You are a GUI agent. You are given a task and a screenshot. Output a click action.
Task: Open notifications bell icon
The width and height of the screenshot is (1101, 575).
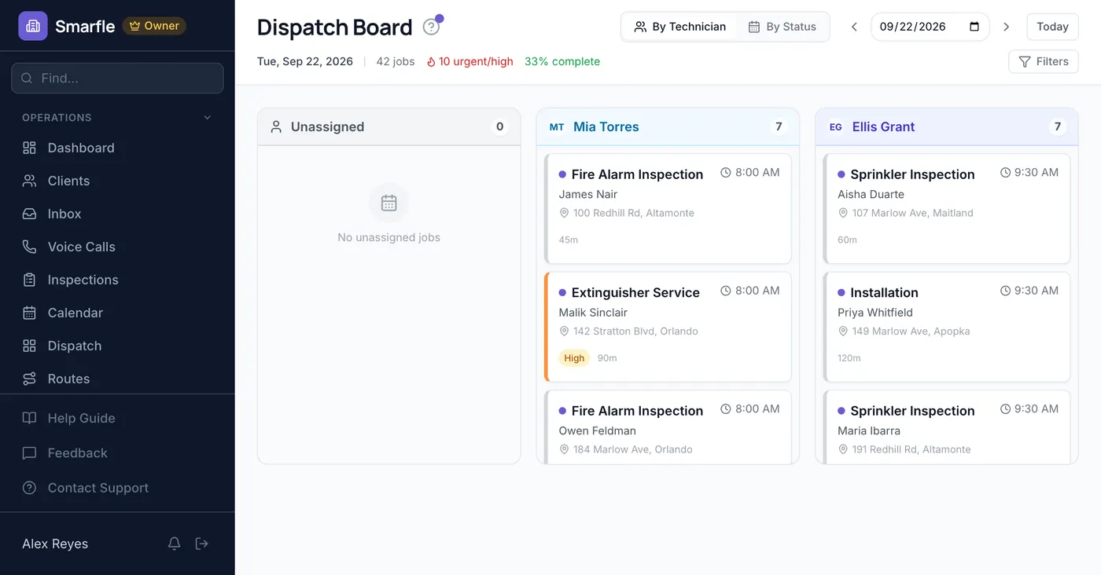coord(175,544)
